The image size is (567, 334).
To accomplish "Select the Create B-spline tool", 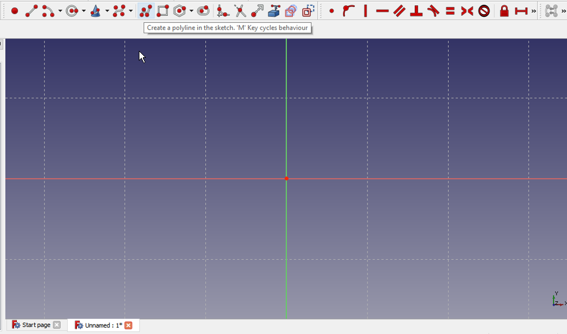I will pyautogui.click(x=119, y=11).
